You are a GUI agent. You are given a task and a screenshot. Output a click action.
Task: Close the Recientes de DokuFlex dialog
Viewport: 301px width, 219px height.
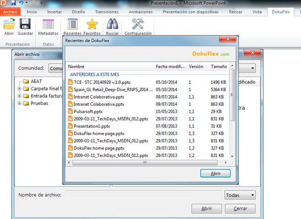pos(228,39)
